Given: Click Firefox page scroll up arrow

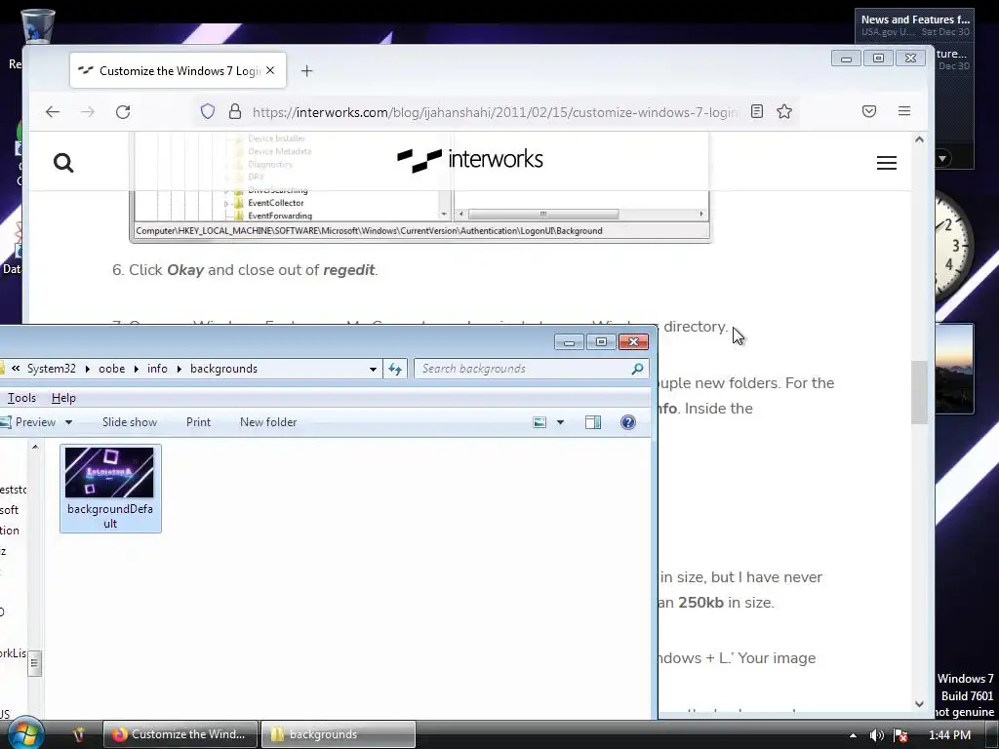Looking at the screenshot, I should tap(919, 139).
